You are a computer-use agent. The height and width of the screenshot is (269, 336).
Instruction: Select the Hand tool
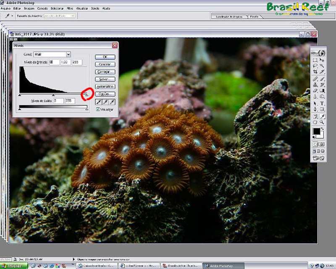point(315,122)
